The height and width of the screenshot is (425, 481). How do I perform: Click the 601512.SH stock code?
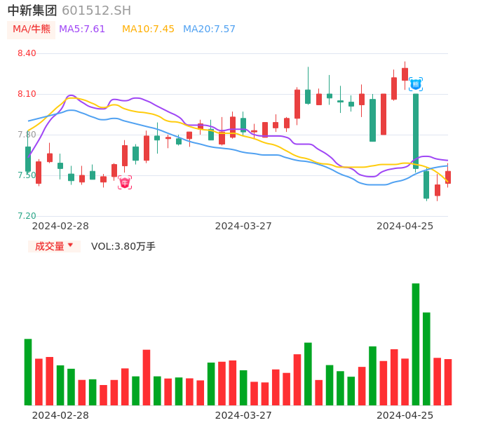coord(96,11)
